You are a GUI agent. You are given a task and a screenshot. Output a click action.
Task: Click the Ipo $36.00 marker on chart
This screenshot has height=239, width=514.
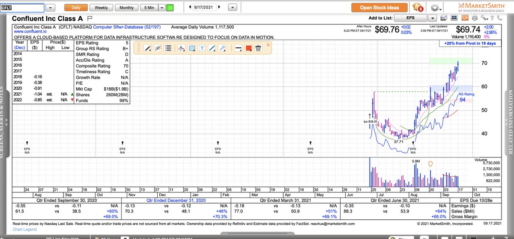[370, 121]
